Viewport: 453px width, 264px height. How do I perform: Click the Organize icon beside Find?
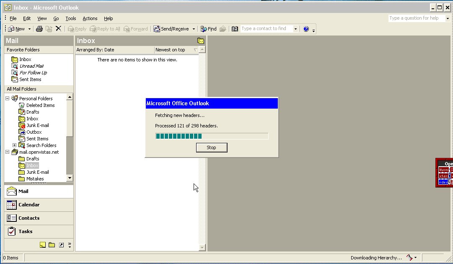coord(223,29)
